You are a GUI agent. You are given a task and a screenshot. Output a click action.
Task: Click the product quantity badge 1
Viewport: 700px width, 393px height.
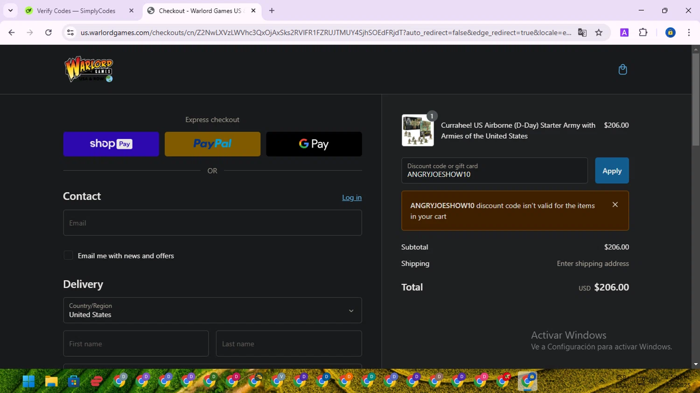pyautogui.click(x=432, y=116)
